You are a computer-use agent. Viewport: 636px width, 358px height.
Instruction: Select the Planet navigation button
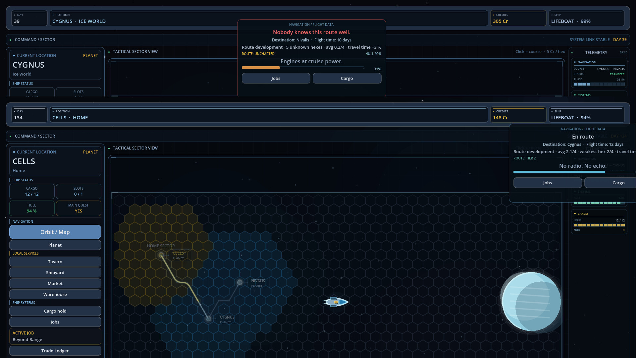pyautogui.click(x=55, y=245)
